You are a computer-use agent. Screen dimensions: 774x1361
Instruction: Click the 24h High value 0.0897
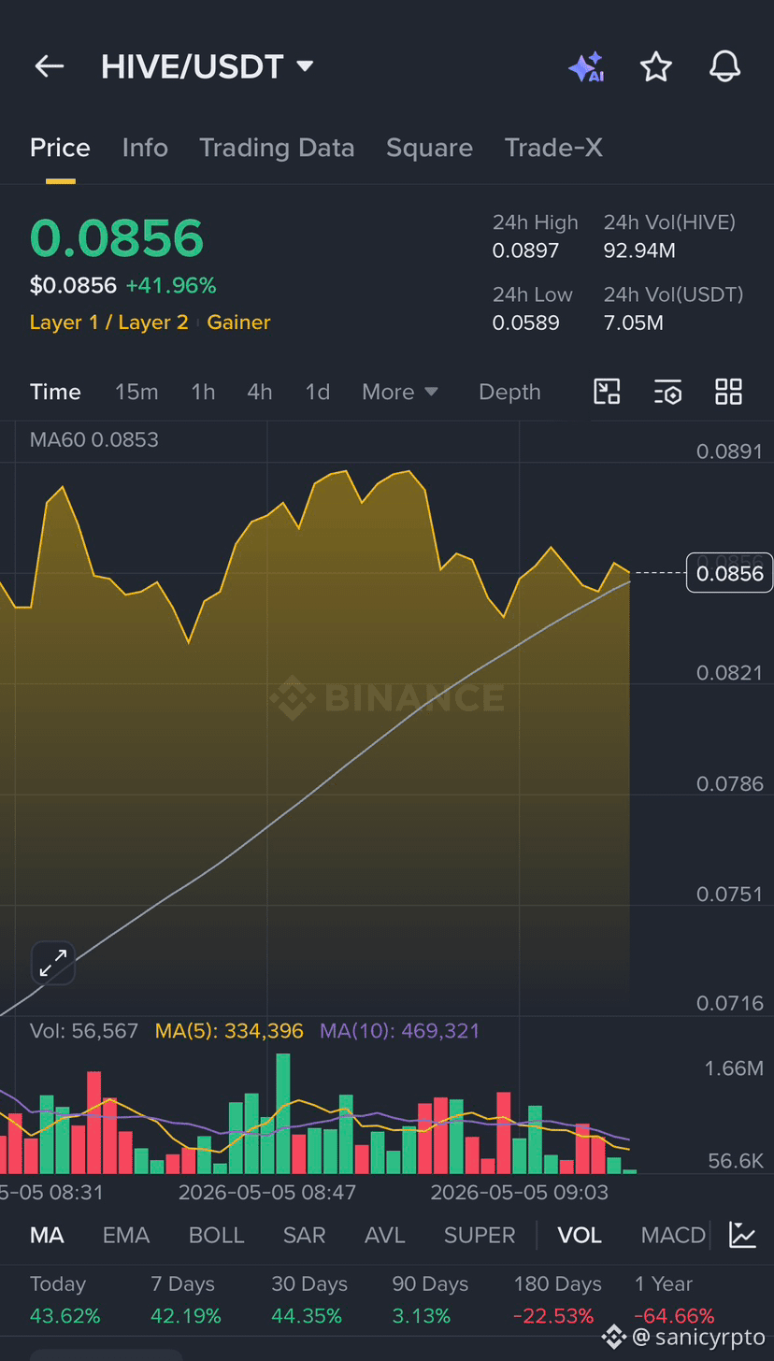pos(525,251)
